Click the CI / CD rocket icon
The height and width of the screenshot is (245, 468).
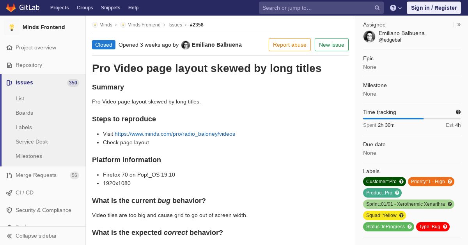(9, 193)
